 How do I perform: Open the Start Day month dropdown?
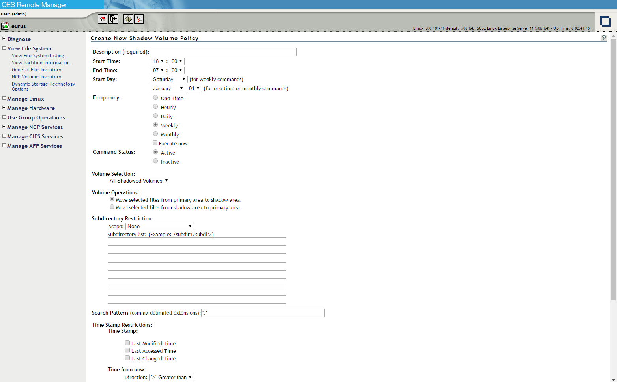coord(168,88)
